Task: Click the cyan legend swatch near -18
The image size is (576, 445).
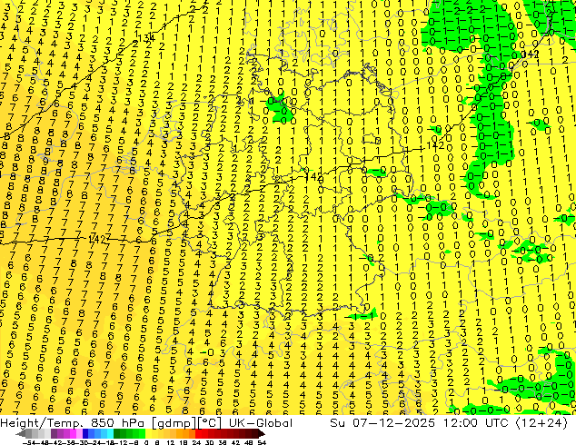Action: coord(110,434)
